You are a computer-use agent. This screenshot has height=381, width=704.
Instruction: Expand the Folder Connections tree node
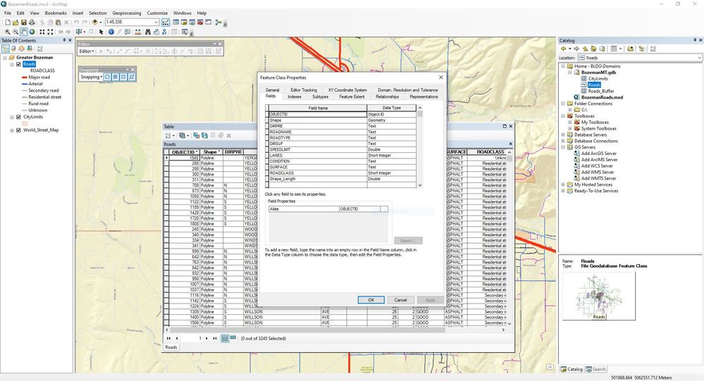click(563, 104)
